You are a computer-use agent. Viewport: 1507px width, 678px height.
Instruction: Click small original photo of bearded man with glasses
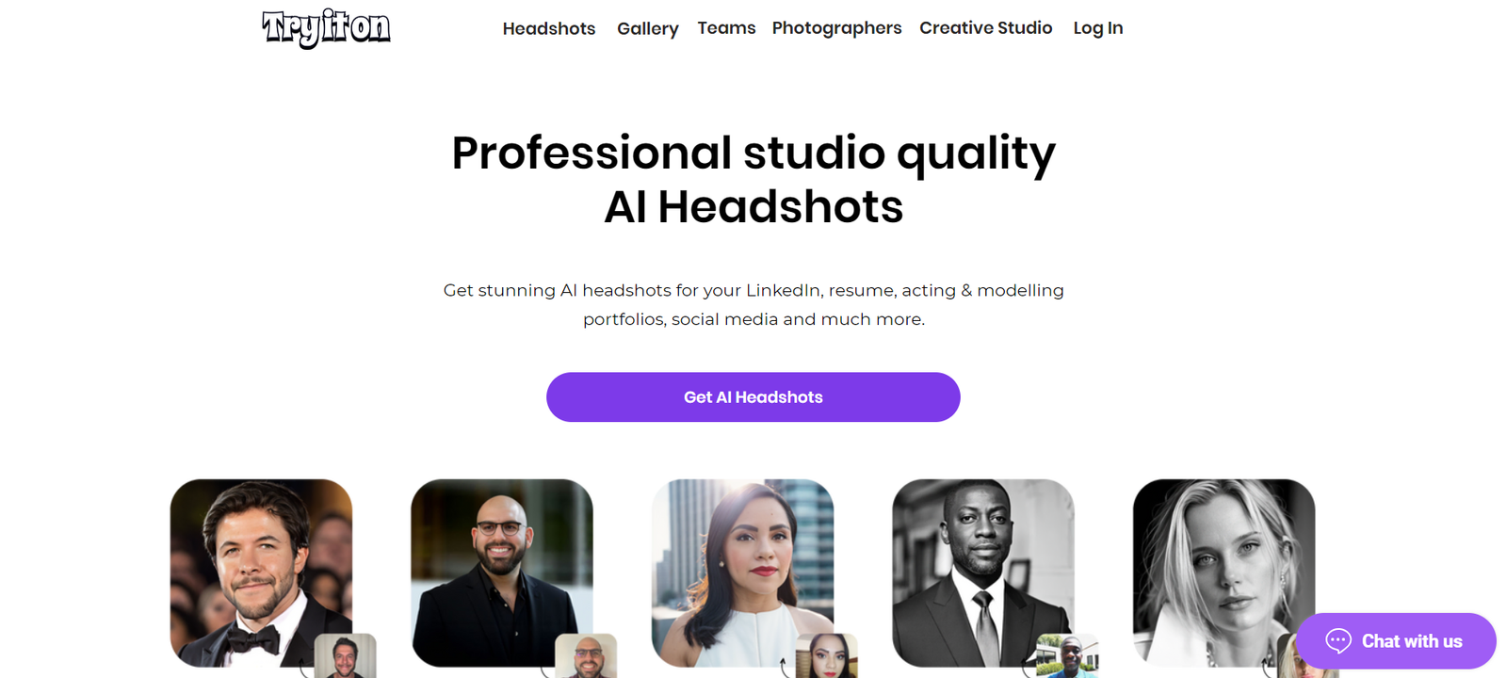point(586,656)
